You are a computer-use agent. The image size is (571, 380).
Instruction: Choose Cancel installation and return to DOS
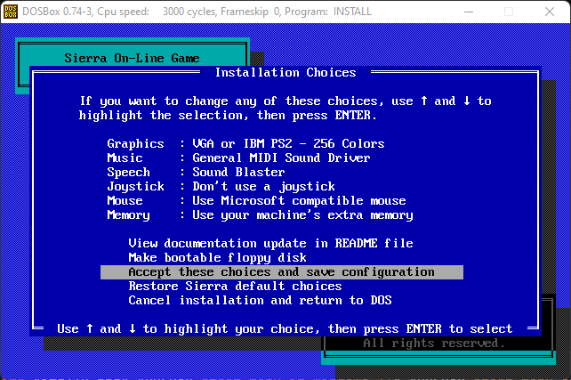click(x=260, y=300)
